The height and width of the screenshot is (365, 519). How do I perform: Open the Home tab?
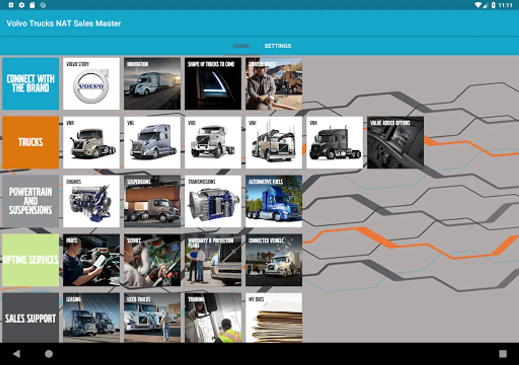click(x=241, y=46)
